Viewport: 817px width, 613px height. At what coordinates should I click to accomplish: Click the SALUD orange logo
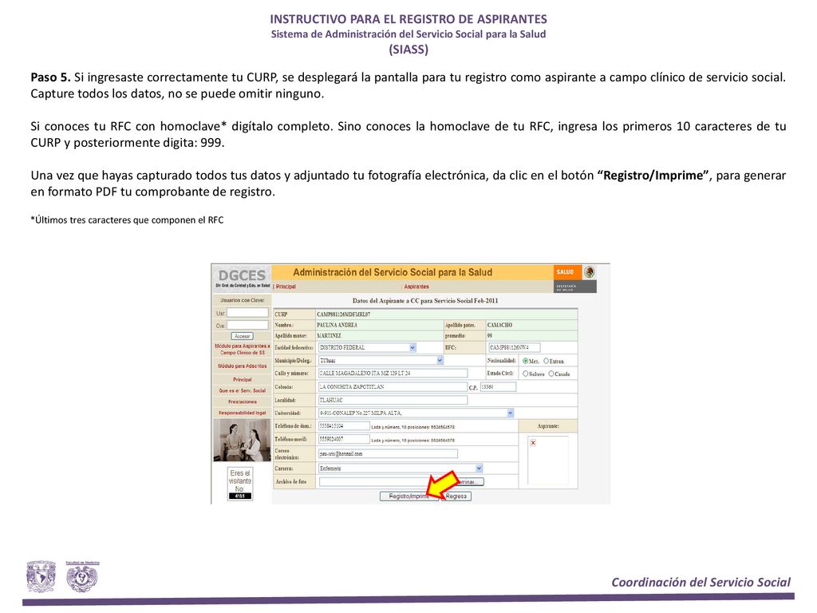(x=566, y=272)
